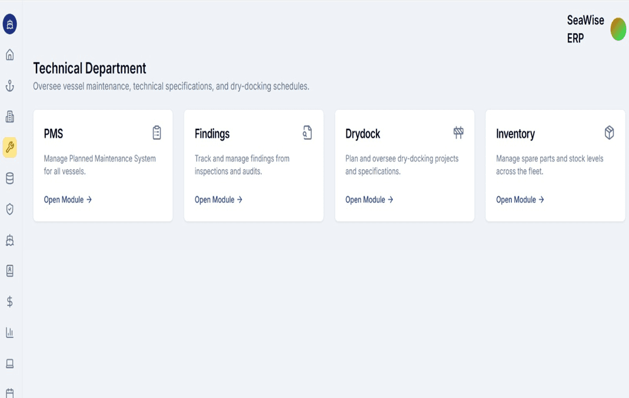
Task: Click the calendar icon at sidebar bottom
Action: 9,393
